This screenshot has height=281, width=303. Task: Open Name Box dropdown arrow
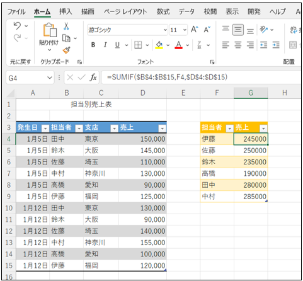pos(50,77)
